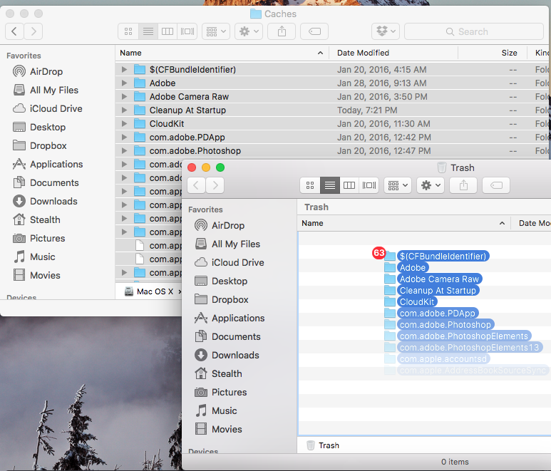Screen dimensions: 551x471
Task: Open Desktop in Trash window sidebar
Action: point(221,281)
